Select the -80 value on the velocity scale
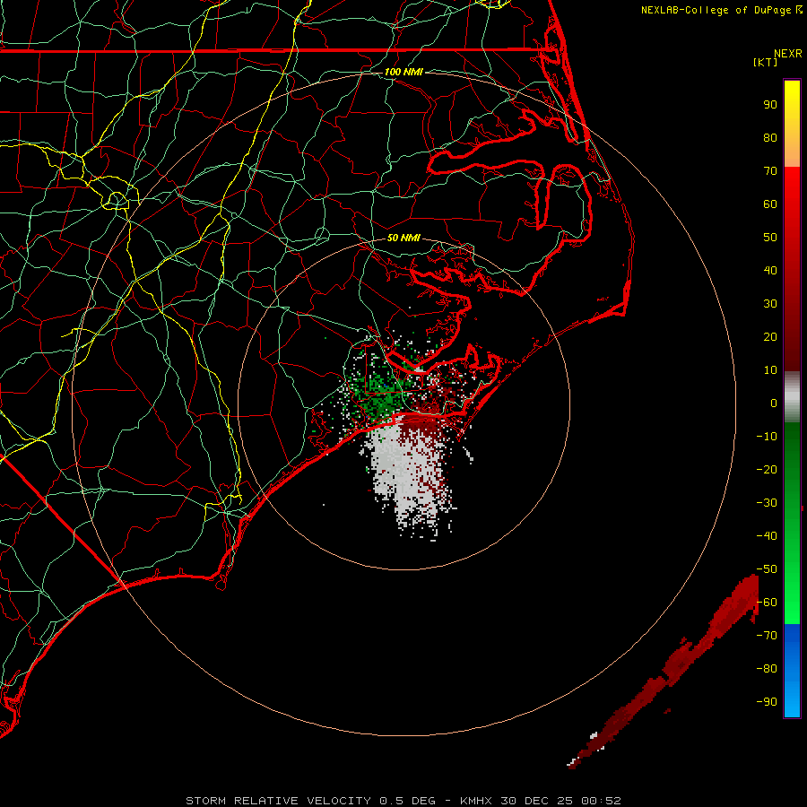The height and width of the screenshot is (807, 807). pyautogui.click(x=767, y=669)
